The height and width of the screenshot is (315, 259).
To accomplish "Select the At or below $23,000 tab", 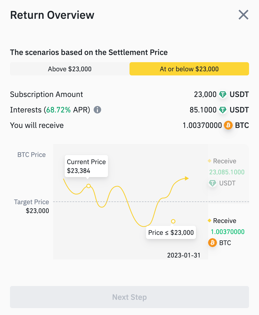I will tap(189, 69).
